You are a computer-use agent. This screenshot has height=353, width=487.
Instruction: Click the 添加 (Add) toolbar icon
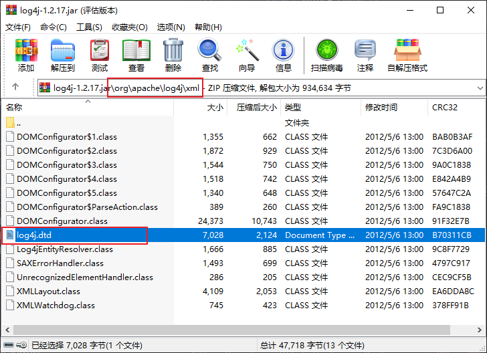[26, 50]
